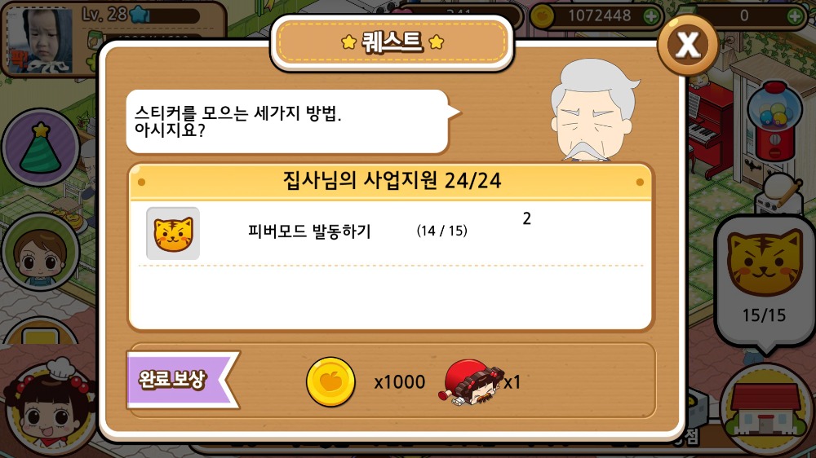Screen dimensions: 816x458
Task: Close the quest dialog with X button
Action: 687,45
